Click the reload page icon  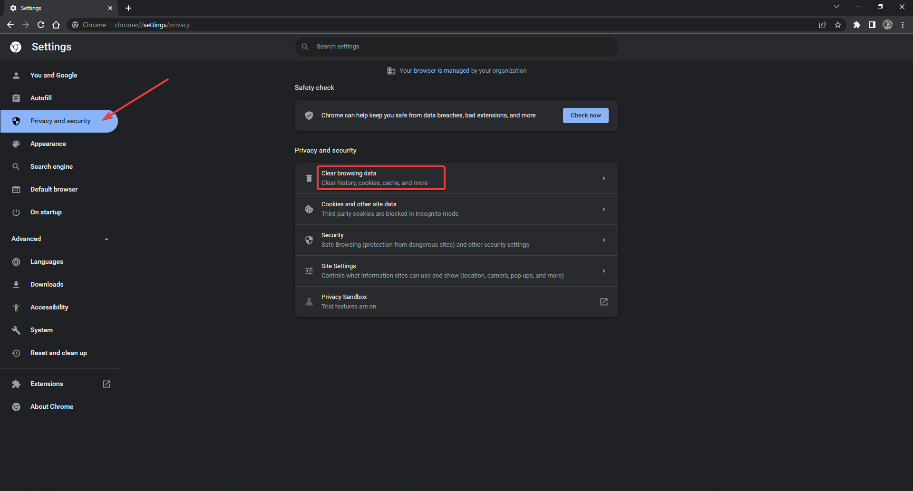click(41, 25)
